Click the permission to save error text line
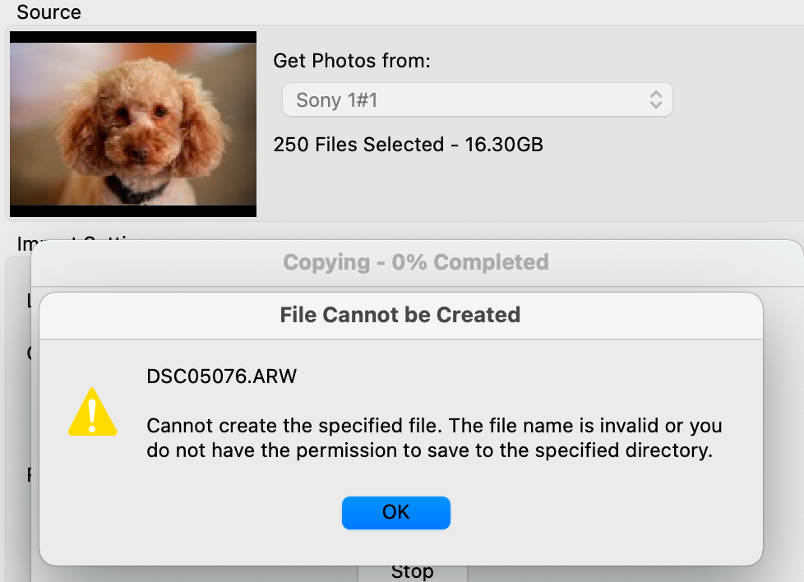The image size is (804, 582). pyautogui.click(x=430, y=450)
